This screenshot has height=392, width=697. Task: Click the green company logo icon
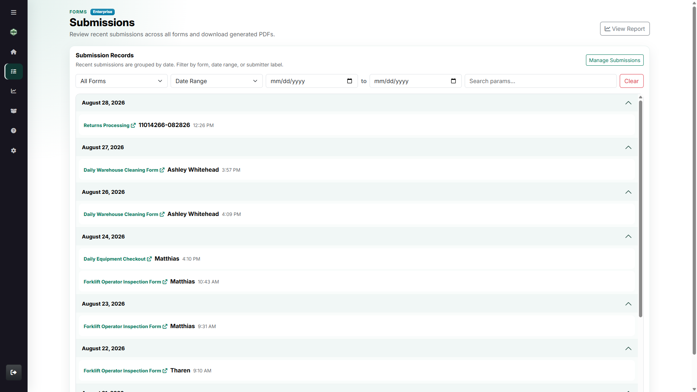[13, 32]
